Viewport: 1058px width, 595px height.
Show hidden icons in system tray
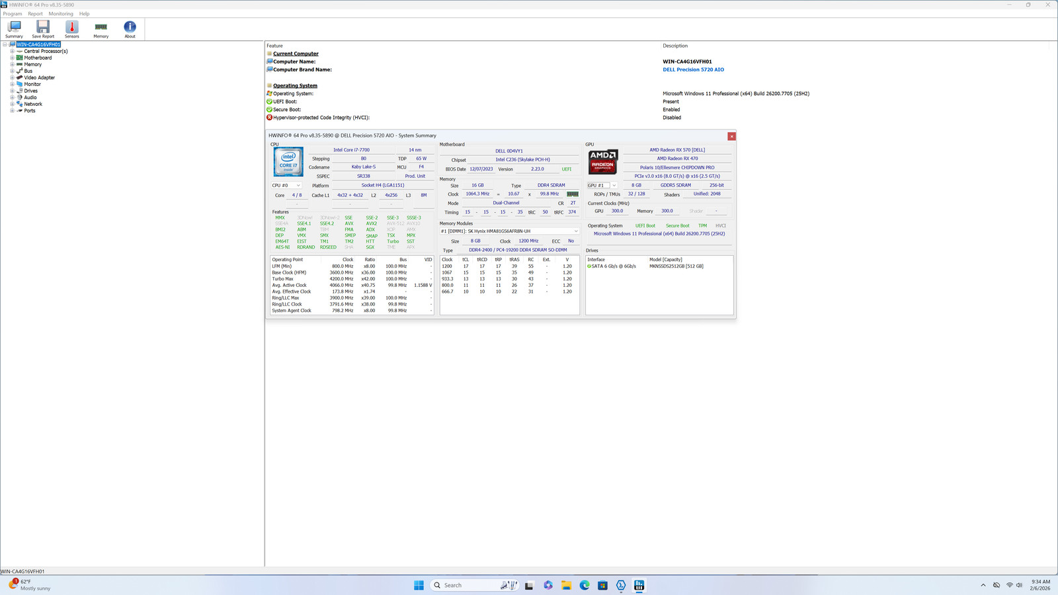pos(983,585)
